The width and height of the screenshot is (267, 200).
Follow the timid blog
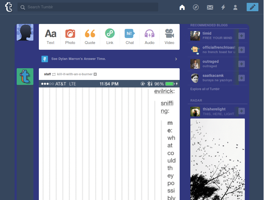[241, 36]
